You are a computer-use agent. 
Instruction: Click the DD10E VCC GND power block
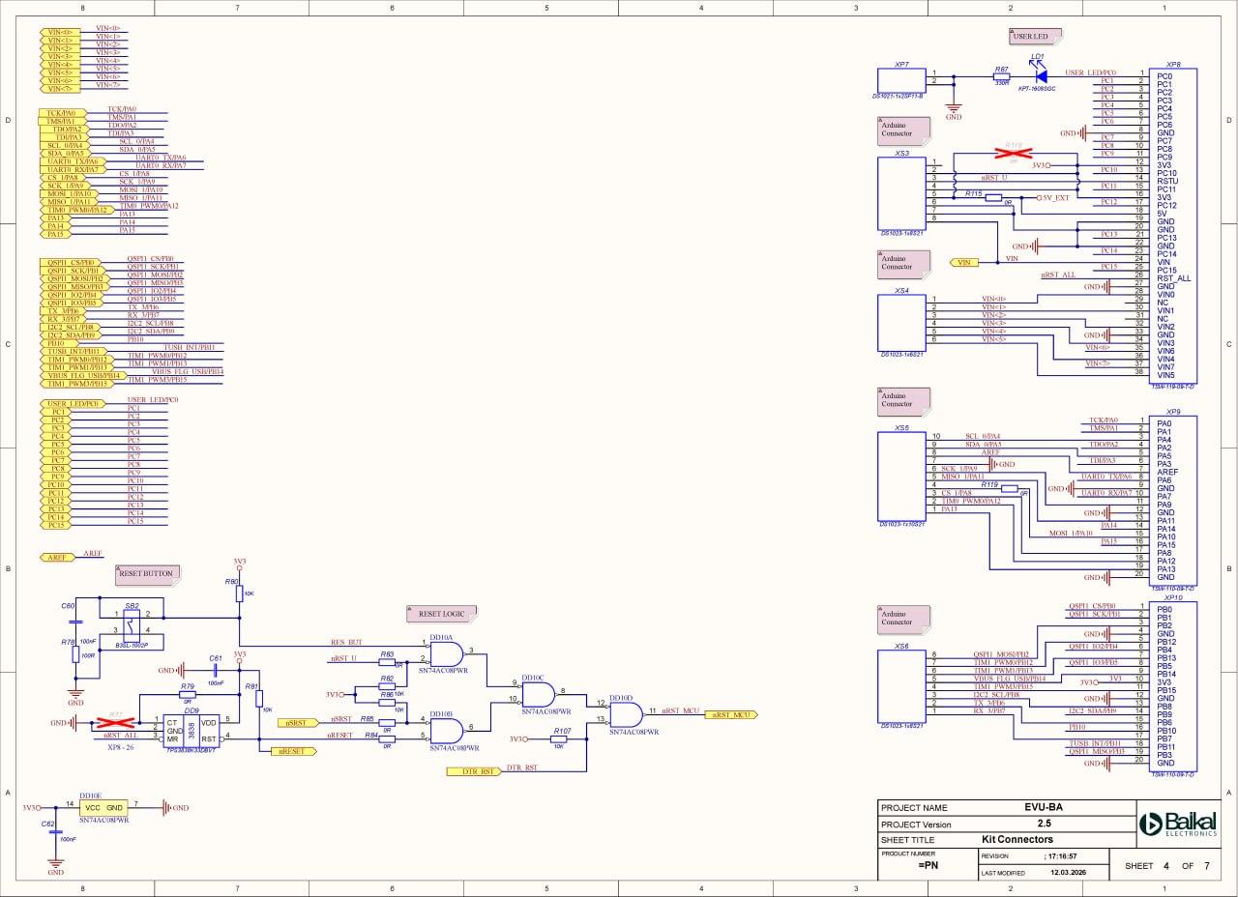[103, 807]
